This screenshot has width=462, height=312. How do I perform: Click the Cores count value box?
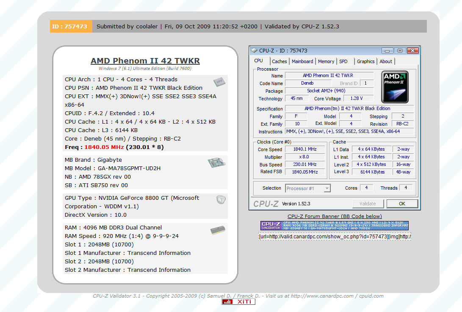tap(367, 188)
